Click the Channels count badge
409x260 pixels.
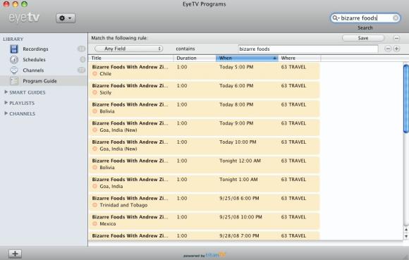pos(81,70)
